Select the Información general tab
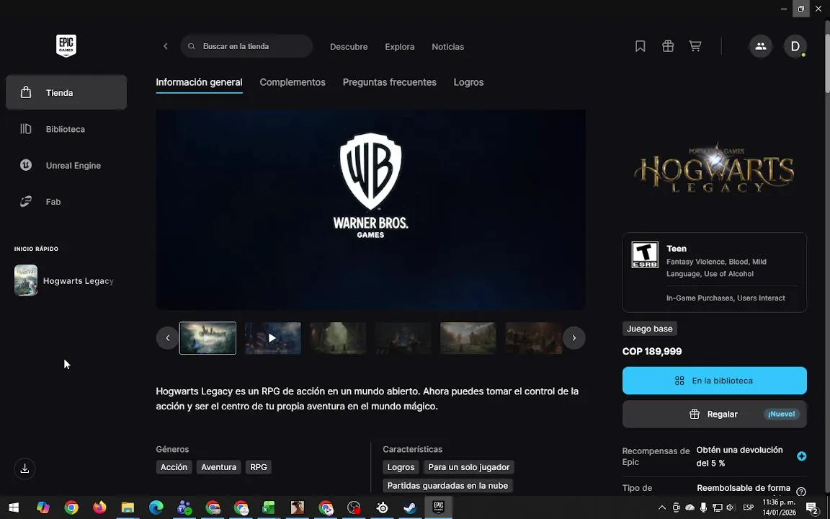The image size is (830, 519). pyautogui.click(x=199, y=83)
